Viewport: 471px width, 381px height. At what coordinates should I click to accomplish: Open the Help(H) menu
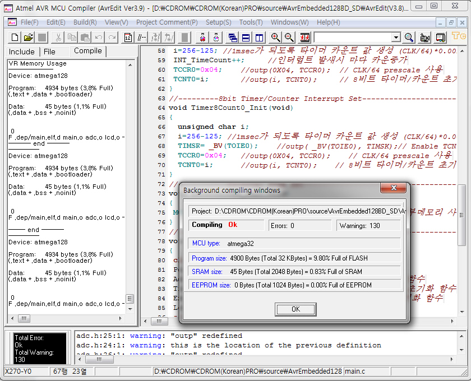pos(329,22)
